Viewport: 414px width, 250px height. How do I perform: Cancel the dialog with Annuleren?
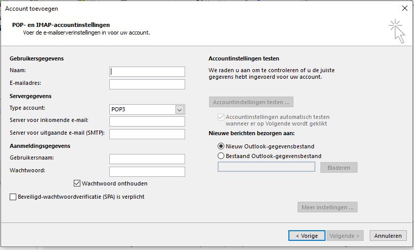pos(388,236)
